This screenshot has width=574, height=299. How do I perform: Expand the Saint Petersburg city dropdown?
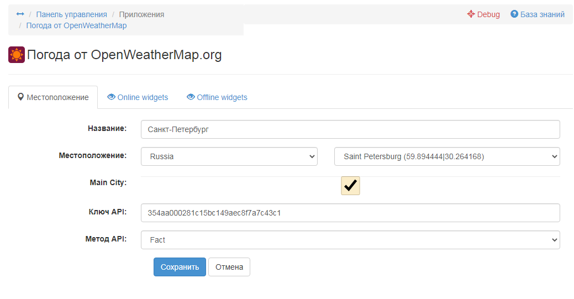coord(447,156)
